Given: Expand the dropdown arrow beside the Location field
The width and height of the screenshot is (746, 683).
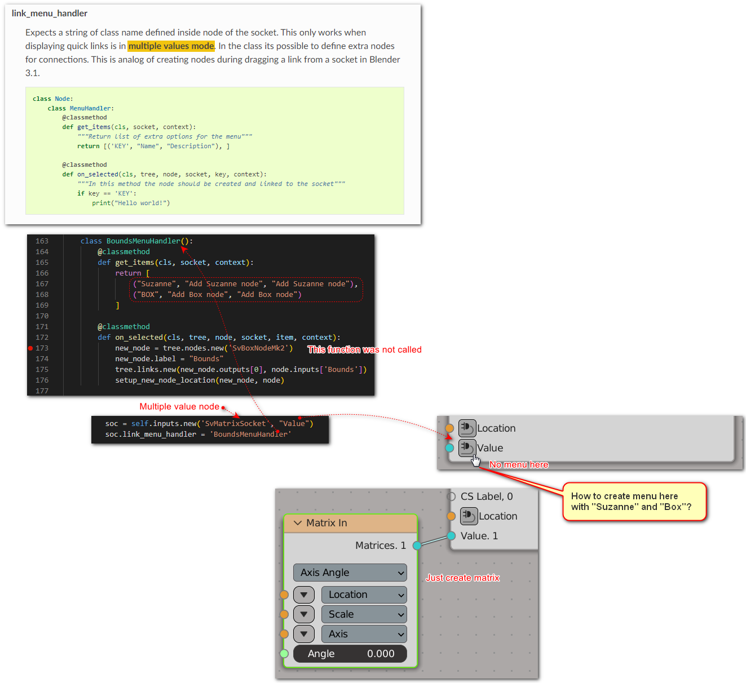Looking at the screenshot, I should pos(303,595).
